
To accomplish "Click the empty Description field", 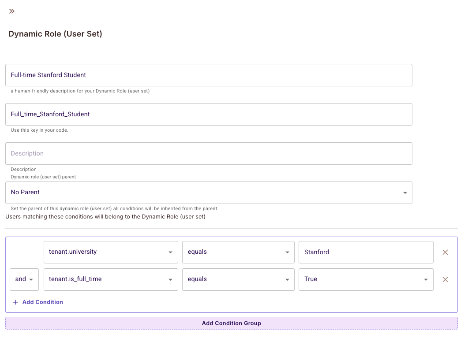I will (208, 153).
